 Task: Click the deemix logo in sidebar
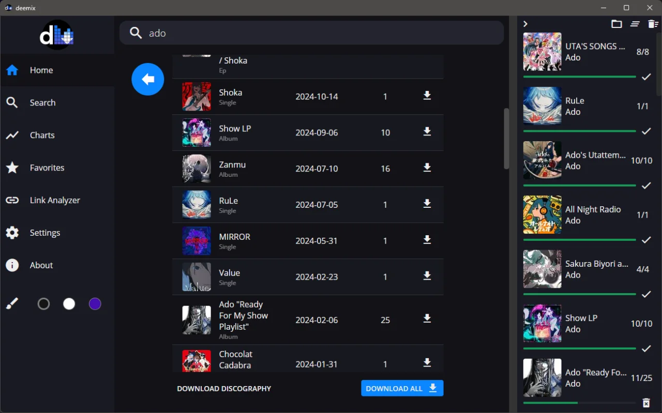[57, 35]
